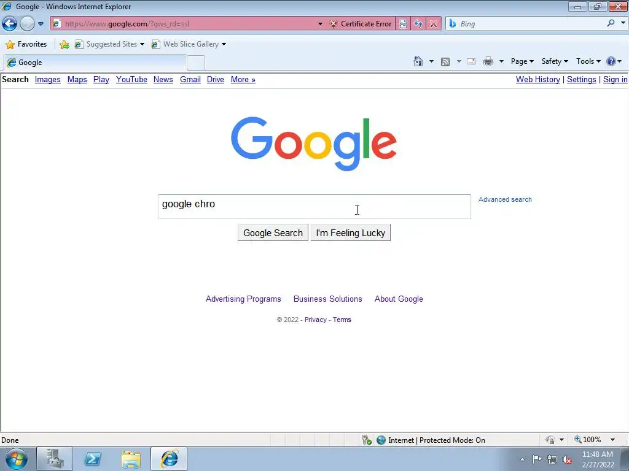Go back with the browser Back arrow
The image size is (629, 471).
pos(10,24)
